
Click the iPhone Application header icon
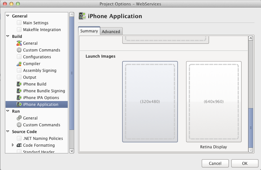(82, 16)
